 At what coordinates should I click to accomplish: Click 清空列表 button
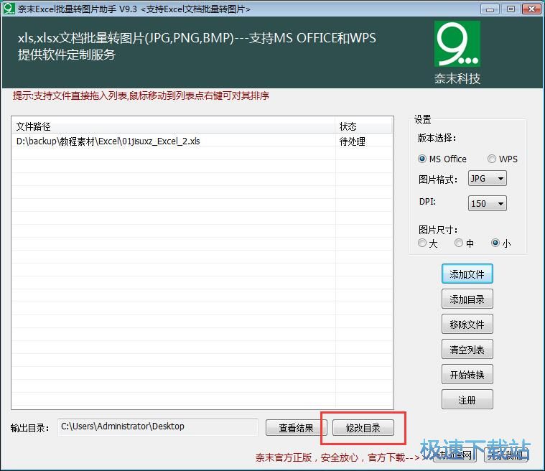(467, 350)
